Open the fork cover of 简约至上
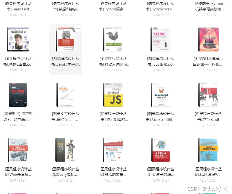232x194 pixels. 66,95
